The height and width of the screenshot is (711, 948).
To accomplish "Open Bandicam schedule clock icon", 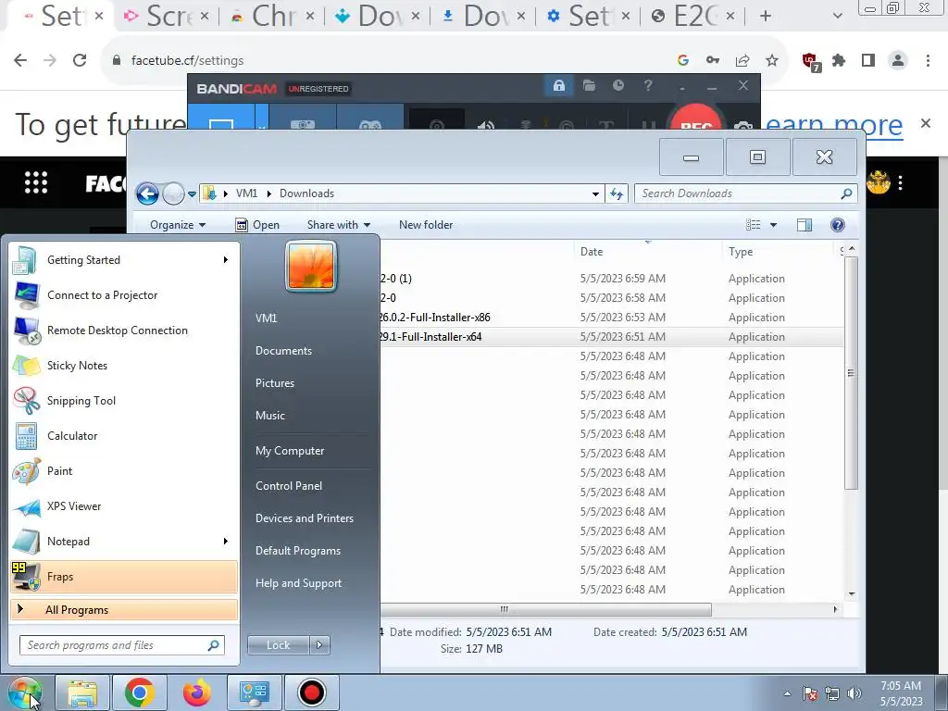I will (x=617, y=86).
